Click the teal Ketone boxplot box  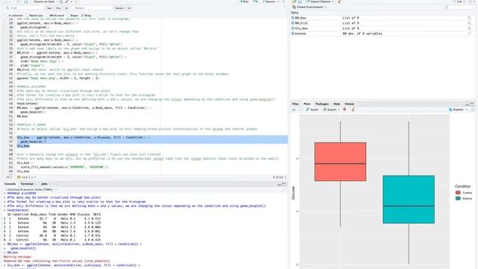[409, 200]
